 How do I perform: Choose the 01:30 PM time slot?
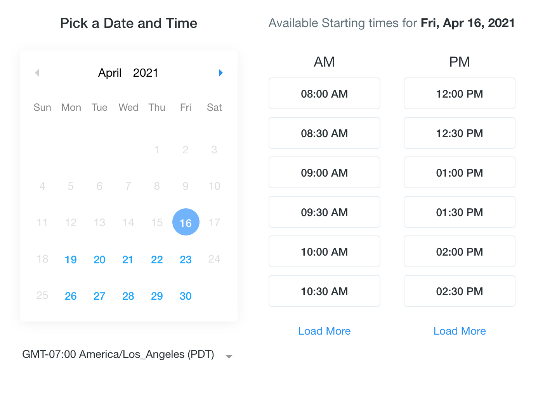(x=460, y=212)
